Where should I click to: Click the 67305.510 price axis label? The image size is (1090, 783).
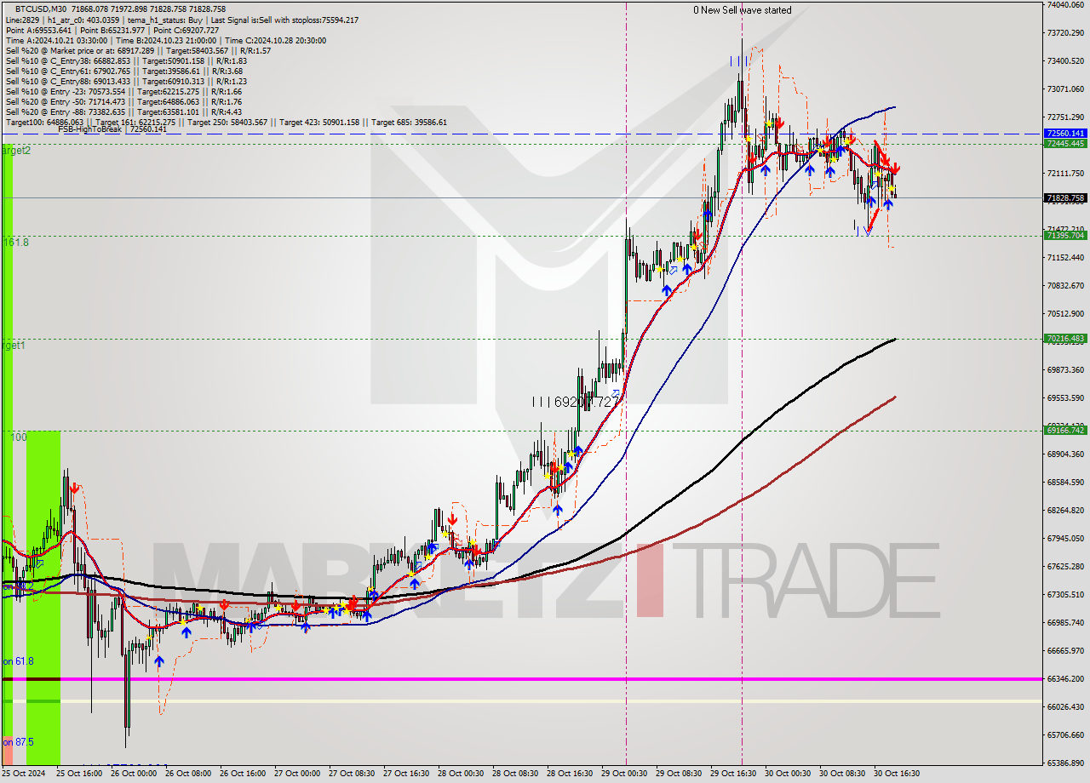coord(1066,595)
